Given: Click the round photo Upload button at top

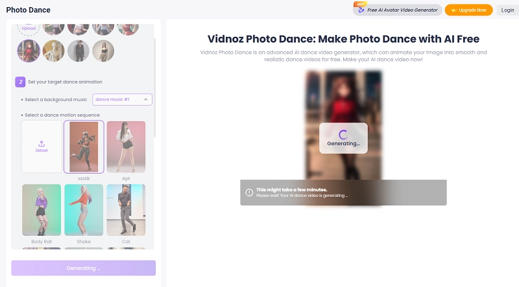Looking at the screenshot, I should (x=29, y=29).
